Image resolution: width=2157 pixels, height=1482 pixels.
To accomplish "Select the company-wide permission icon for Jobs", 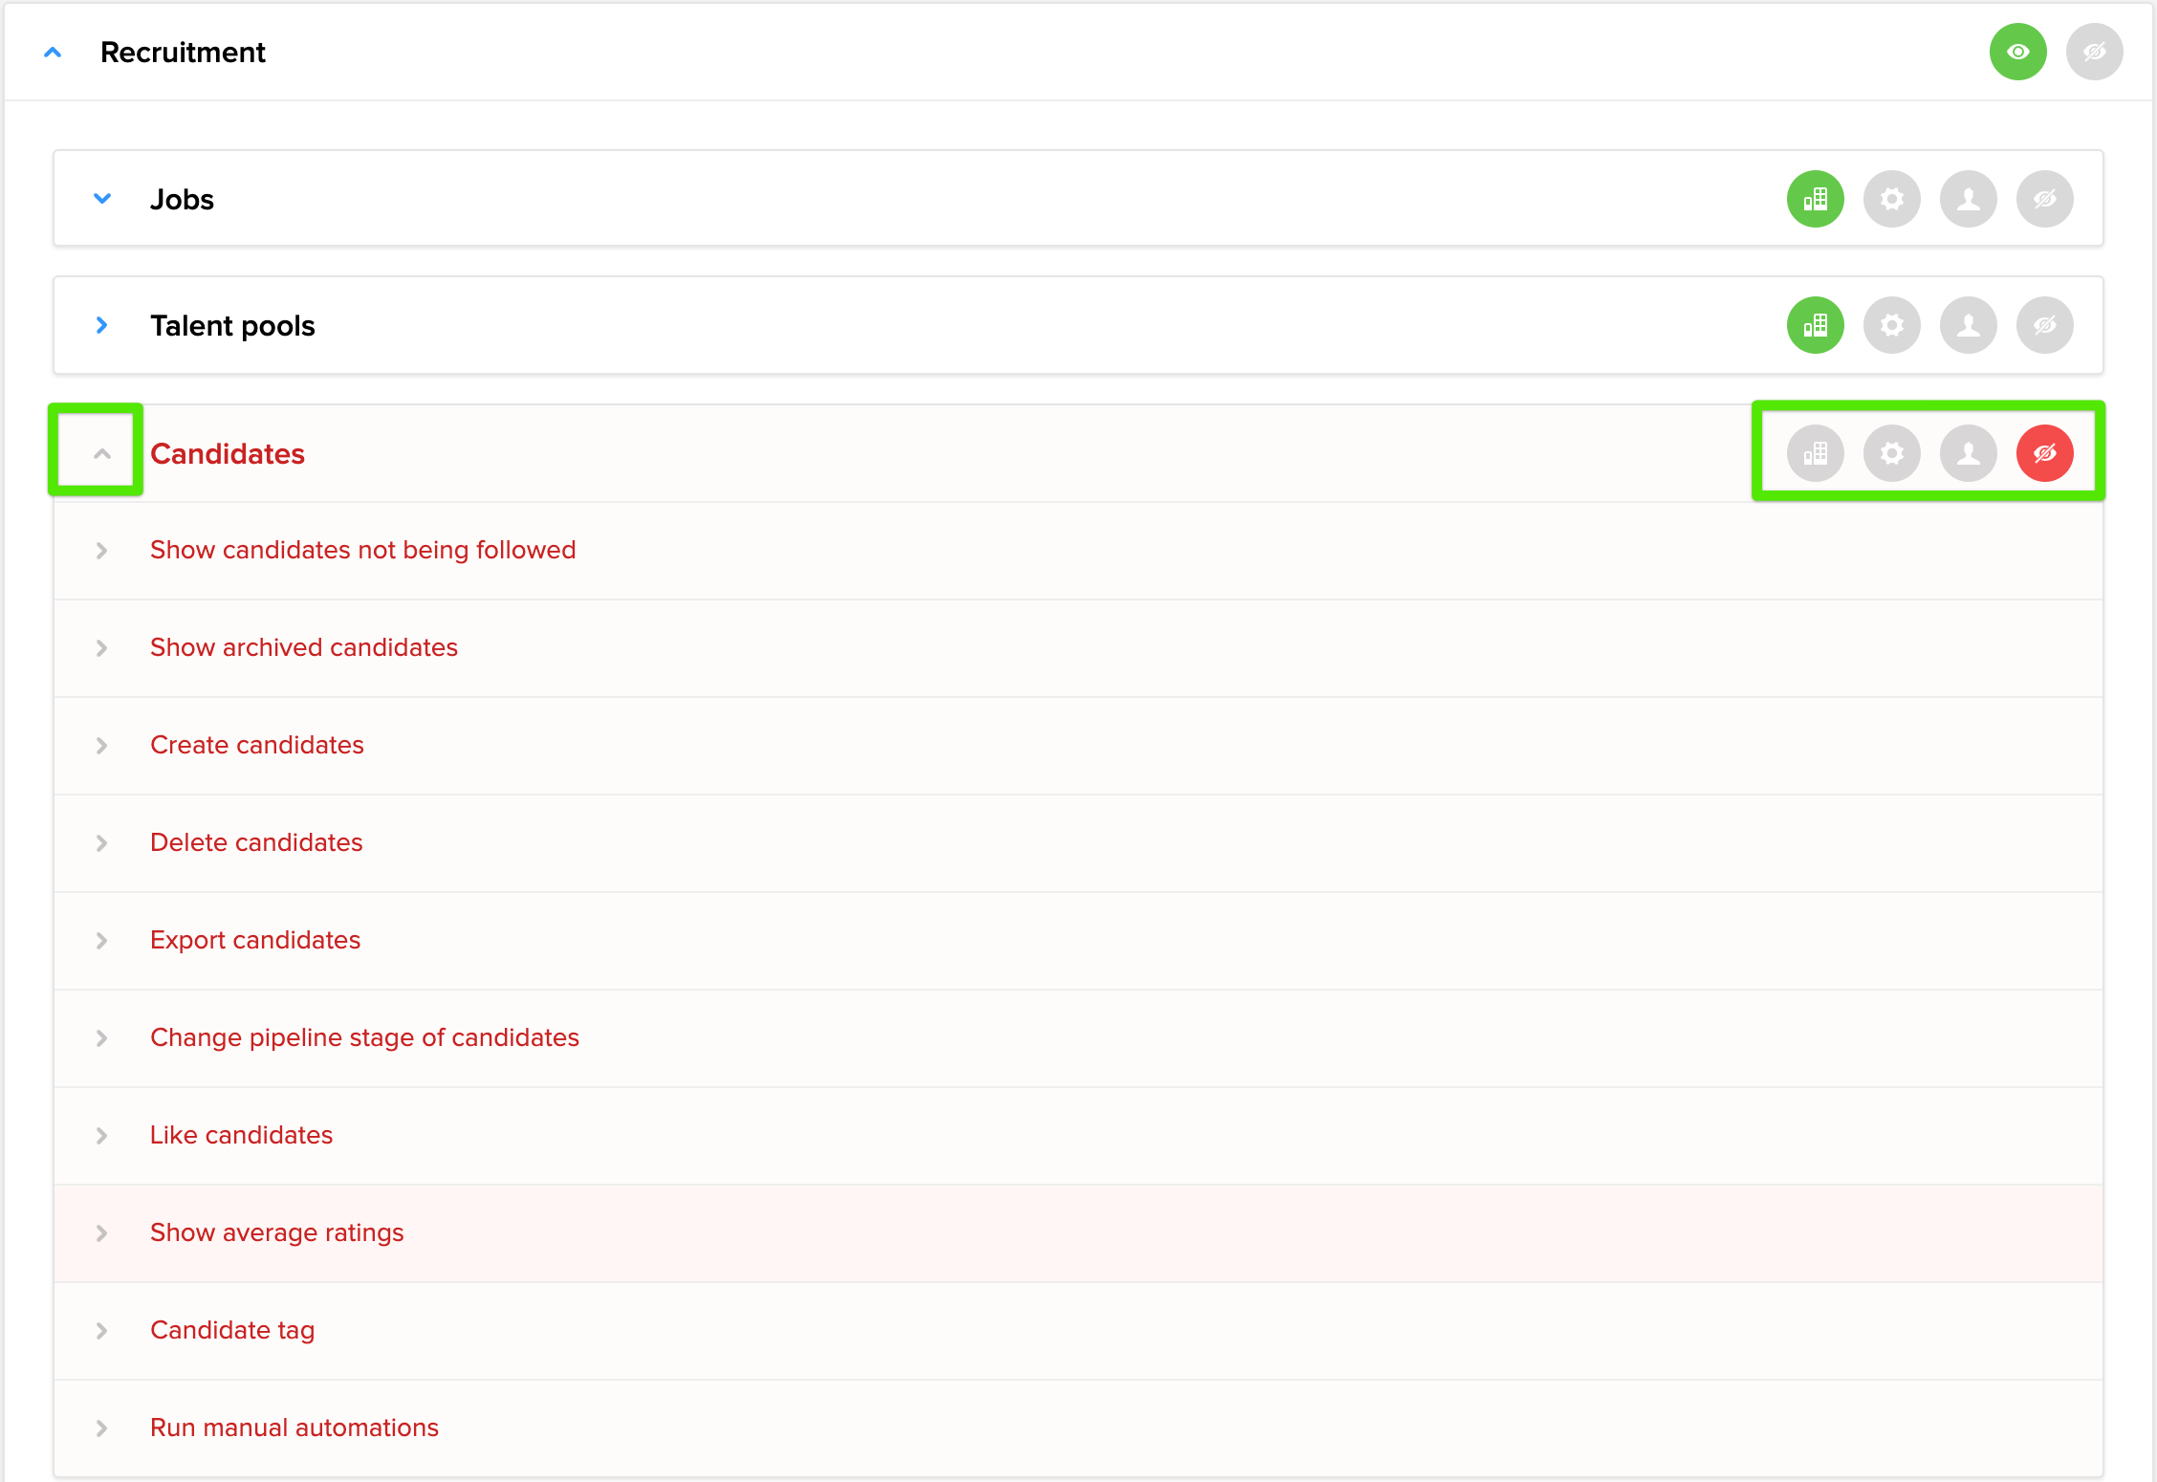I will tap(1815, 199).
